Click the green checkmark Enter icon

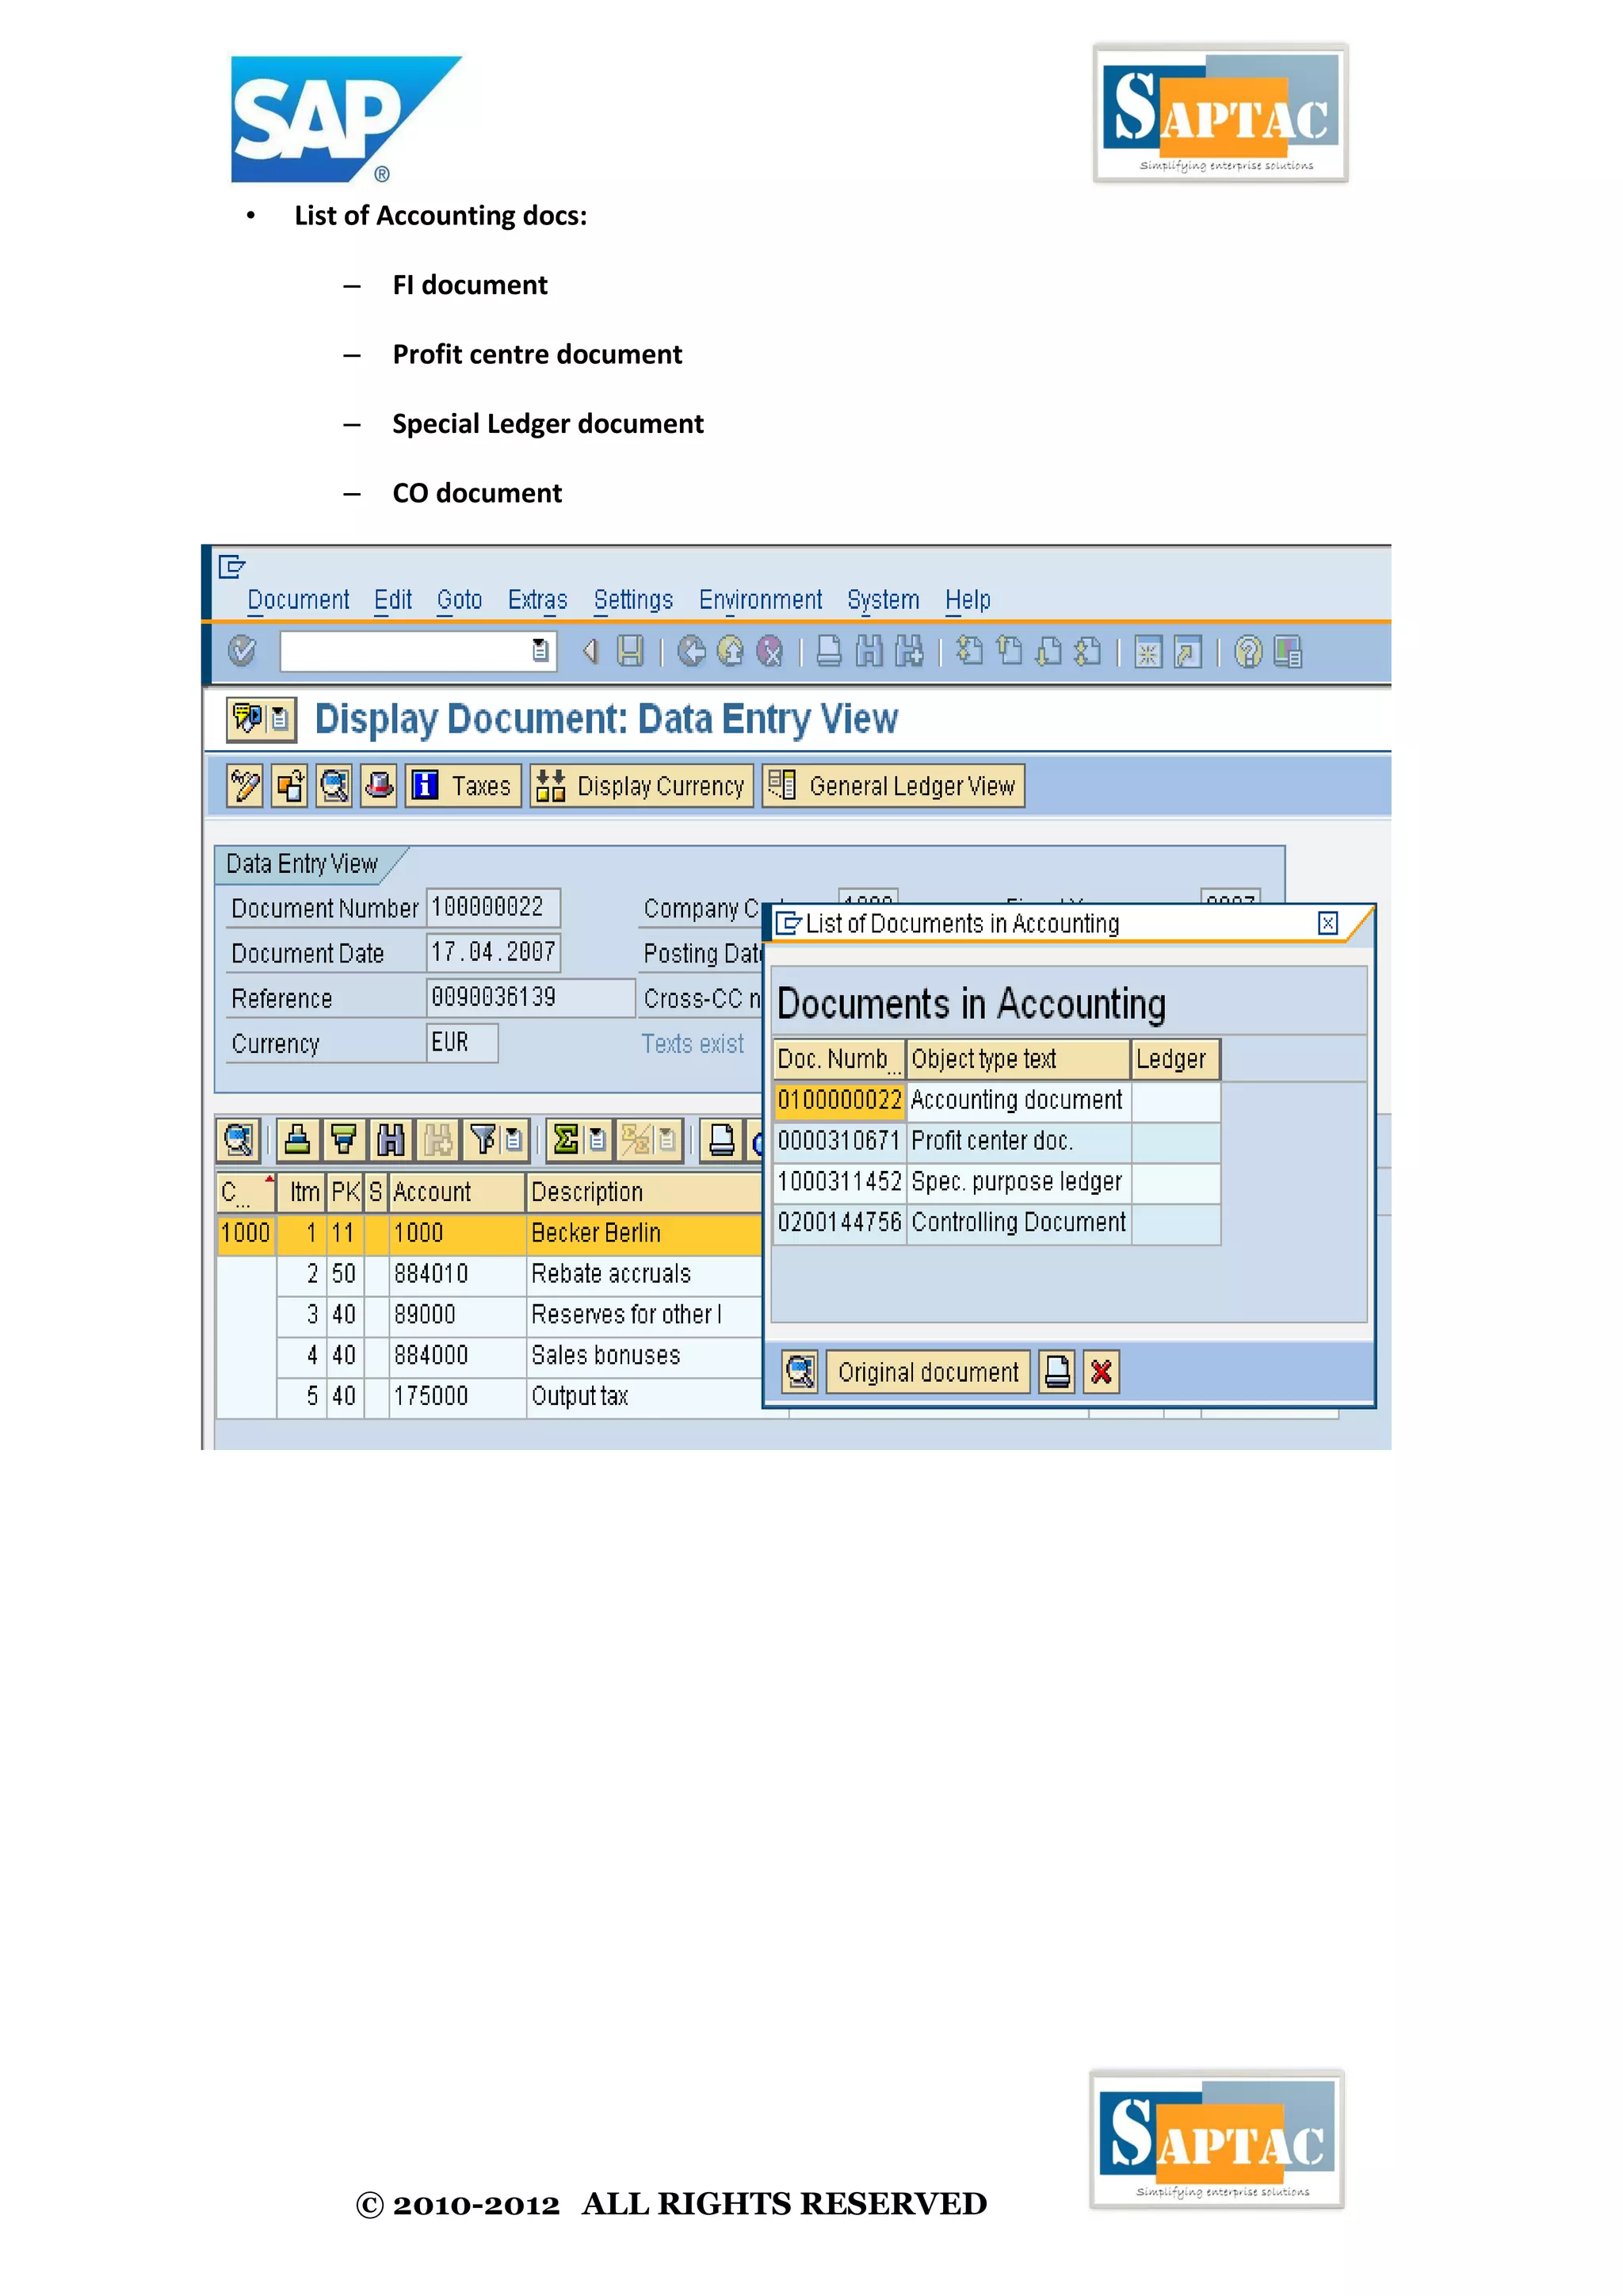coord(242,651)
